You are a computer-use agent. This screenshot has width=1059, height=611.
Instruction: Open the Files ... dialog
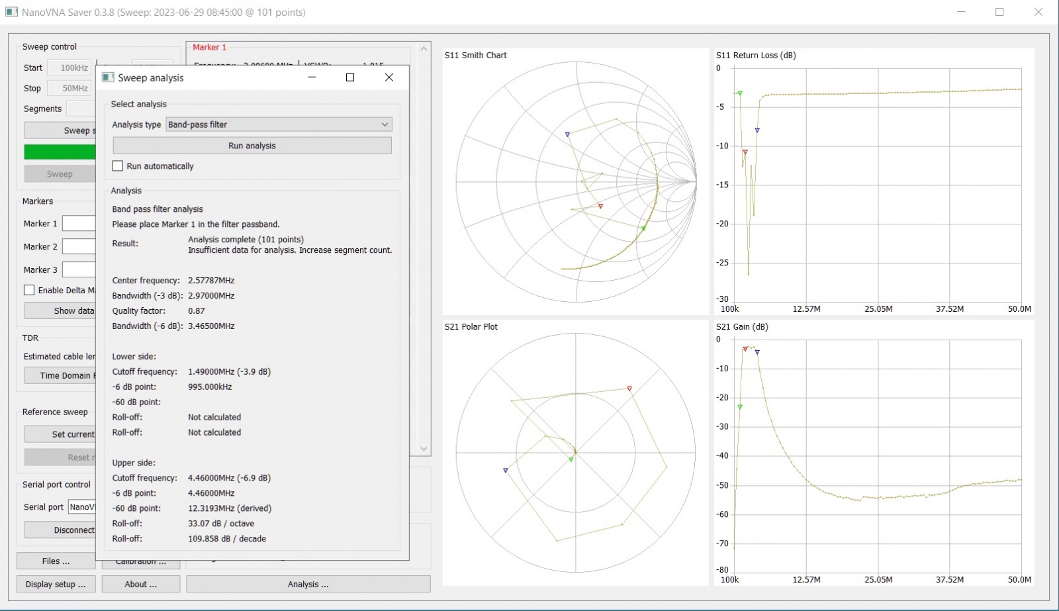56,561
